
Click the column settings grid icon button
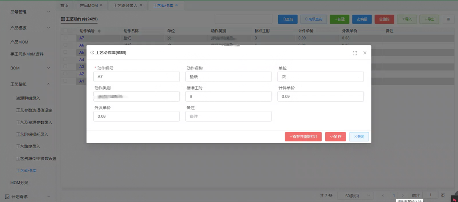point(448,19)
